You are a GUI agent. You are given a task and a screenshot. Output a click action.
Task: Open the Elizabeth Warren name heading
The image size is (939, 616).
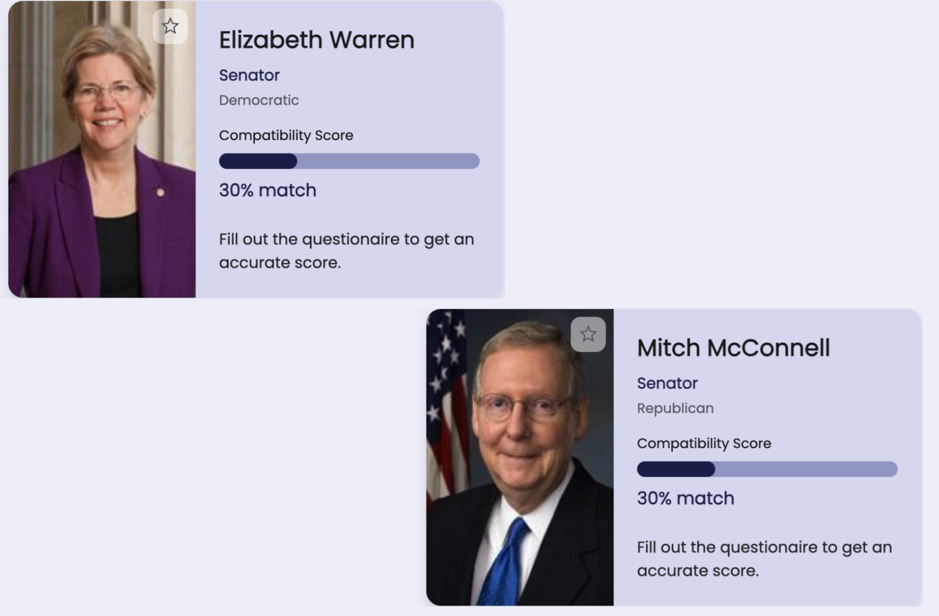[316, 40]
